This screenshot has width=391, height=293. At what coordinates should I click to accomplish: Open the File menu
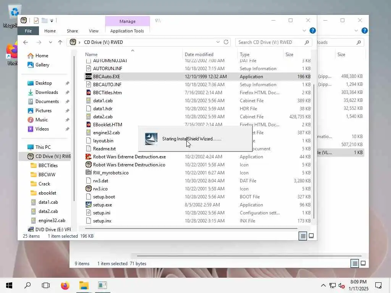[x=28, y=31]
